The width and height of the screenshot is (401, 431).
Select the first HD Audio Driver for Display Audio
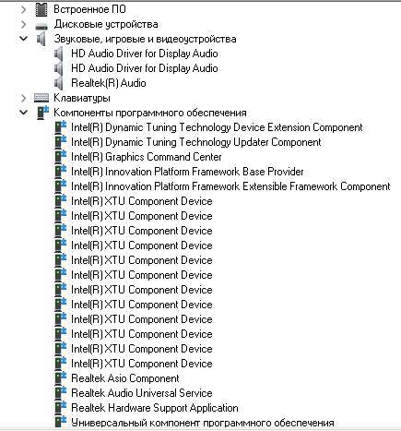click(x=145, y=54)
